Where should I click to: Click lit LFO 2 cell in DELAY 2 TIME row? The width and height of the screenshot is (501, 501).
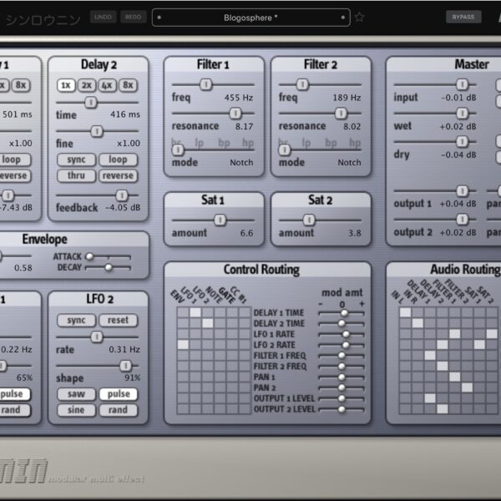click(208, 323)
